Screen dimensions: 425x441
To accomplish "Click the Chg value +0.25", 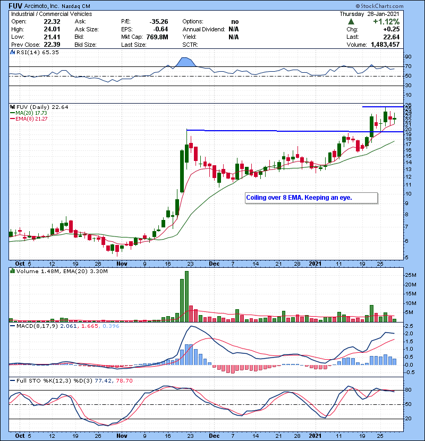I will pos(391,29).
